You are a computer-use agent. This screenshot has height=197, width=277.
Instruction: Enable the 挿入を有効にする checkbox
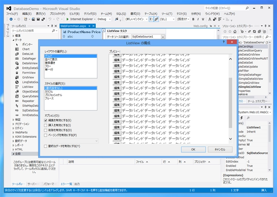pos(46,125)
